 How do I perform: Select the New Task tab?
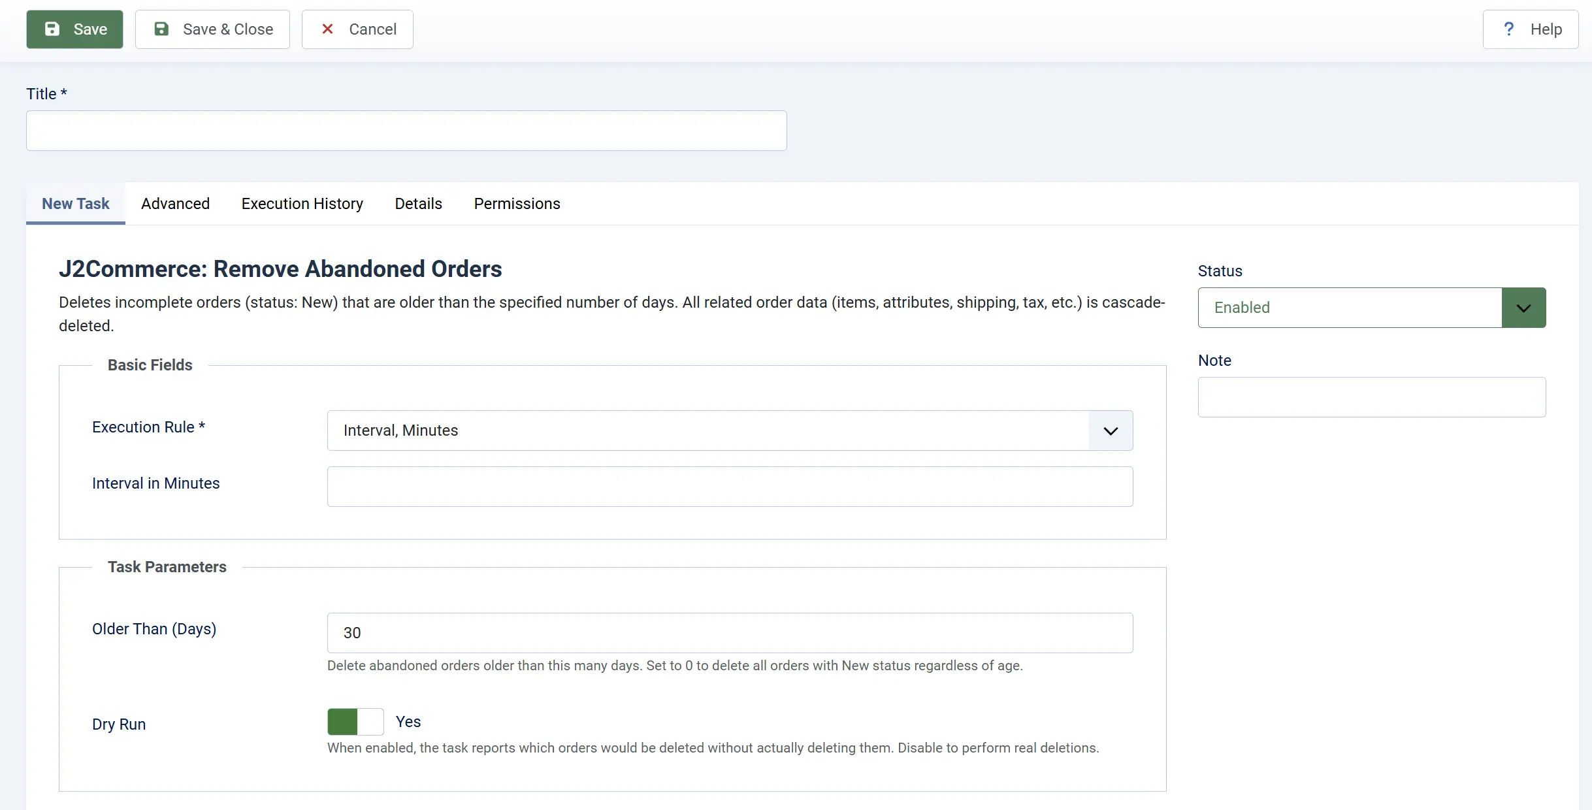coord(76,204)
